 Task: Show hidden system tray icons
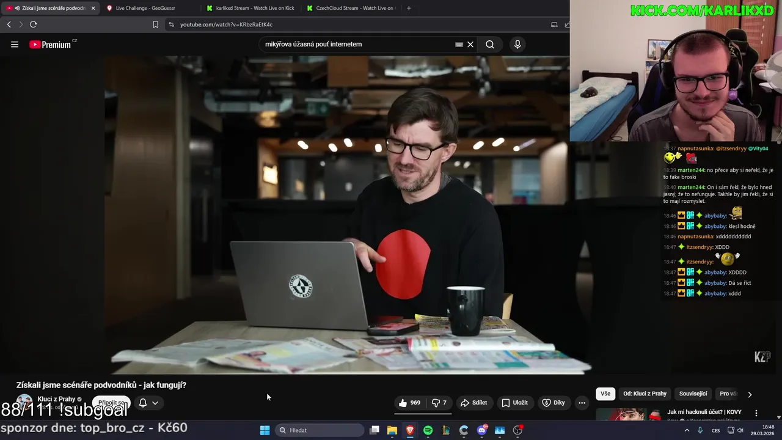pyautogui.click(x=687, y=430)
